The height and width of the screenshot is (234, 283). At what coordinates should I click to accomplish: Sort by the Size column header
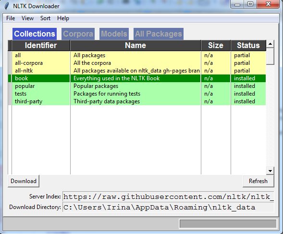coord(216,45)
